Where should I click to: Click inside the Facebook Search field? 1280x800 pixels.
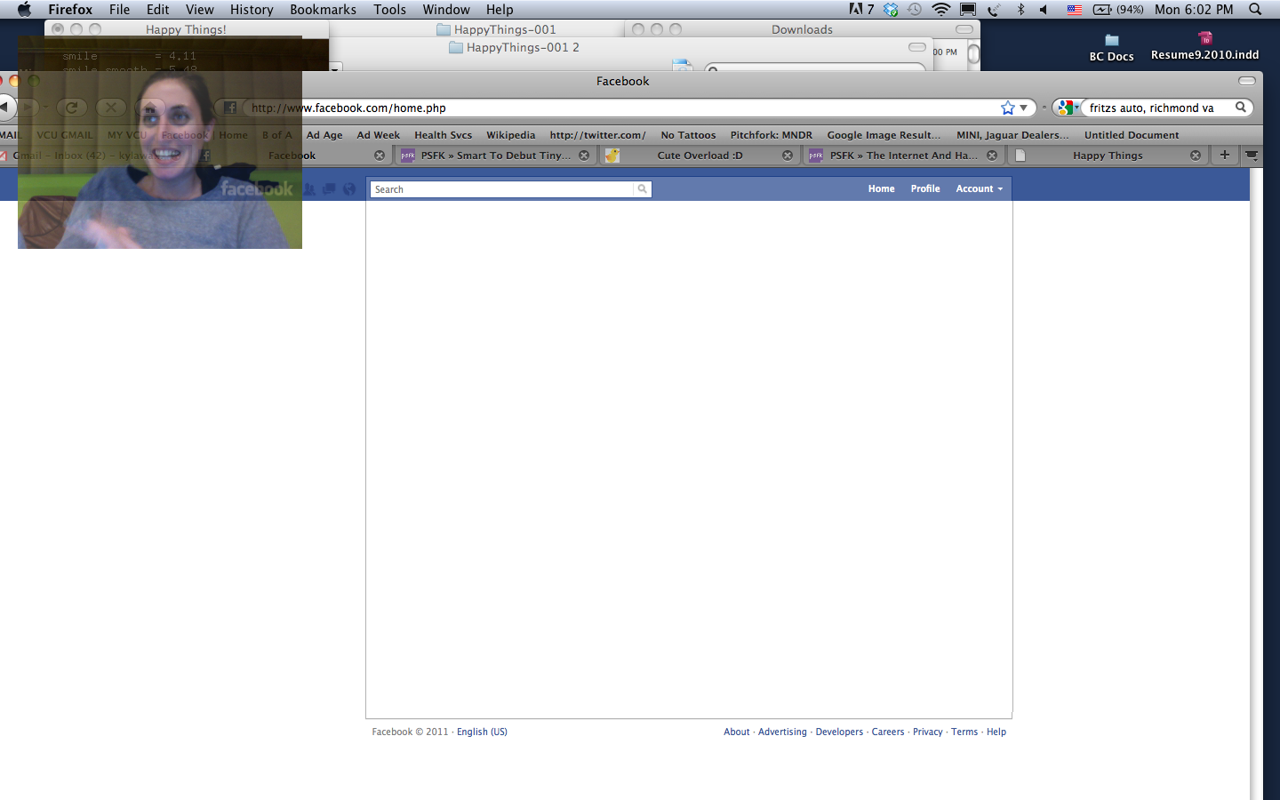click(502, 189)
